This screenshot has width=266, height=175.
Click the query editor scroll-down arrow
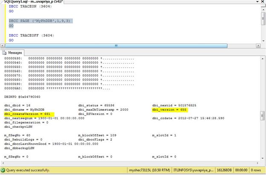coord(263,40)
